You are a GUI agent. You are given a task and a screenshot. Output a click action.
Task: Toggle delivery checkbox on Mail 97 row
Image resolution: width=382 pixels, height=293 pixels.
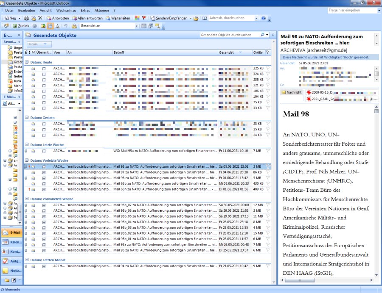(x=44, y=172)
